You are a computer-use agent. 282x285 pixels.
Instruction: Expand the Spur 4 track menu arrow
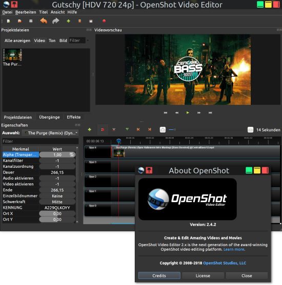pos(87,147)
